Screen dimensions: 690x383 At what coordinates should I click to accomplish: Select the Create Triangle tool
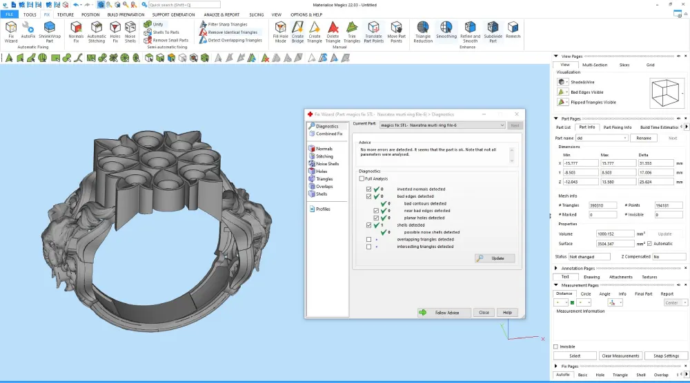[314, 32]
